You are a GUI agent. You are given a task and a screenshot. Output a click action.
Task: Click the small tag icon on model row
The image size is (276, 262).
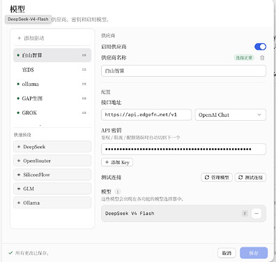coord(245,213)
